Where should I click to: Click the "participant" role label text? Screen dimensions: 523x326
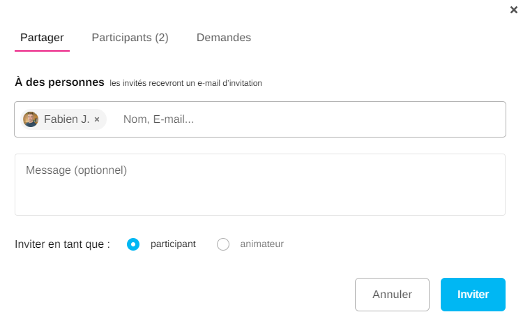click(x=173, y=244)
